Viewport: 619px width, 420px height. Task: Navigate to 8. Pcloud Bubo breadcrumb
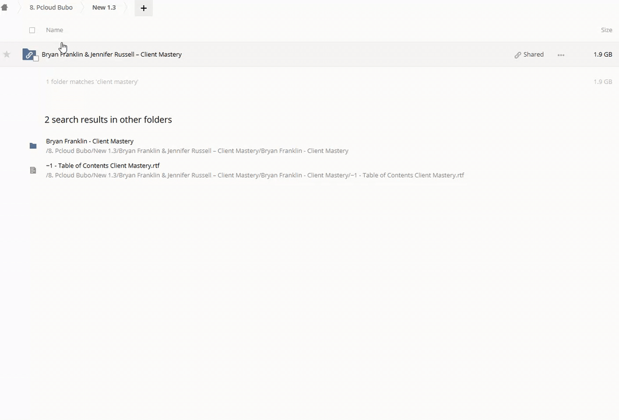(x=51, y=8)
